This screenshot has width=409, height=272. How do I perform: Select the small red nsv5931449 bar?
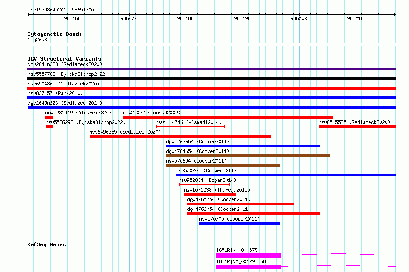click(49, 117)
